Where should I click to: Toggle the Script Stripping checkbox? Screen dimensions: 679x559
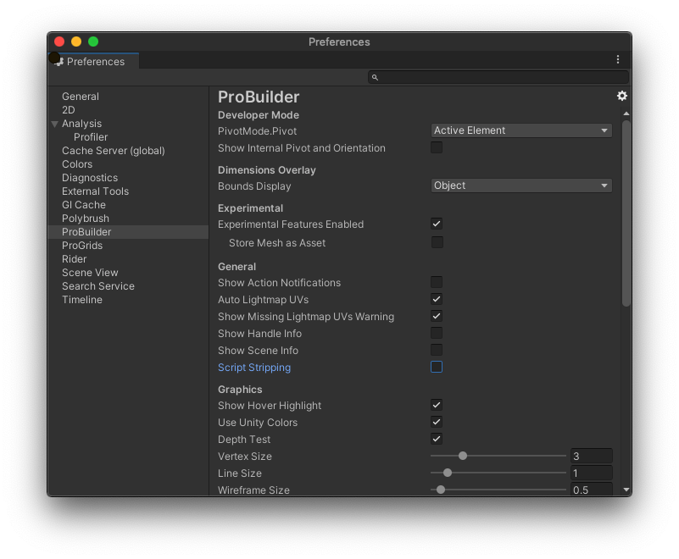point(437,367)
